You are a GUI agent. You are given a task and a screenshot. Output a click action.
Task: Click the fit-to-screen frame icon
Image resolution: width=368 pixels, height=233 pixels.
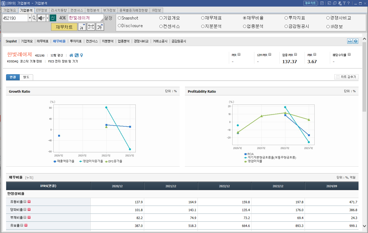click(91, 27)
